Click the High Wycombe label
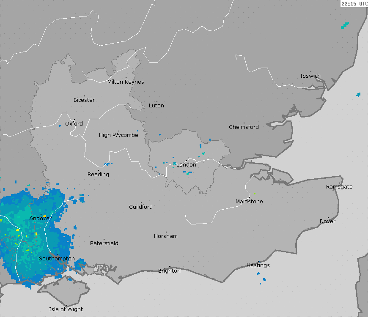This screenshot has width=368, height=317. [118, 135]
